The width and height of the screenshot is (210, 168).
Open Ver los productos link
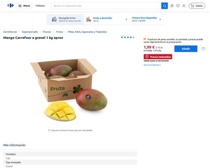point(152,65)
